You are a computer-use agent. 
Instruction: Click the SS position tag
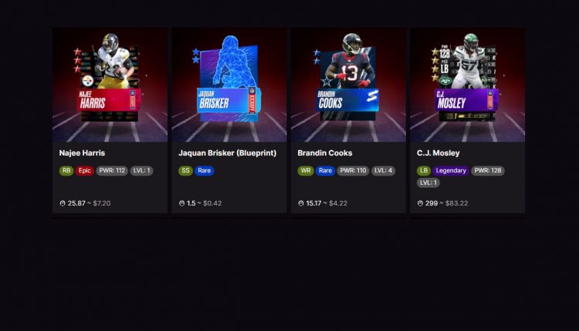pyautogui.click(x=185, y=170)
